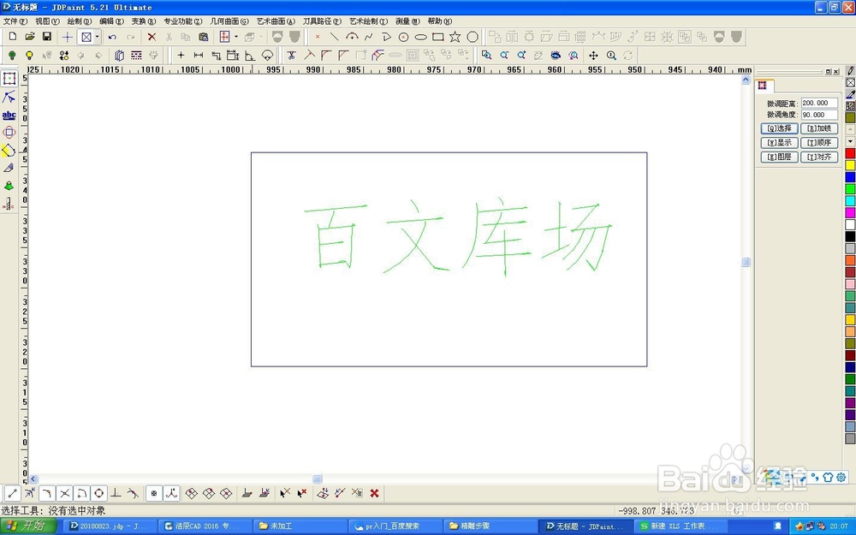Click the red X delete icon
856x535 pixels.
(x=152, y=37)
